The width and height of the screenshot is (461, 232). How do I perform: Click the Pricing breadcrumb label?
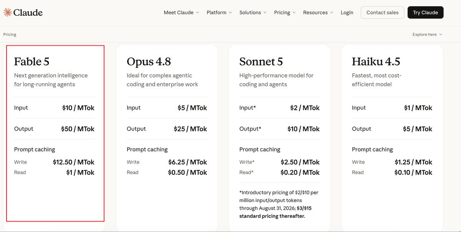tap(10, 35)
